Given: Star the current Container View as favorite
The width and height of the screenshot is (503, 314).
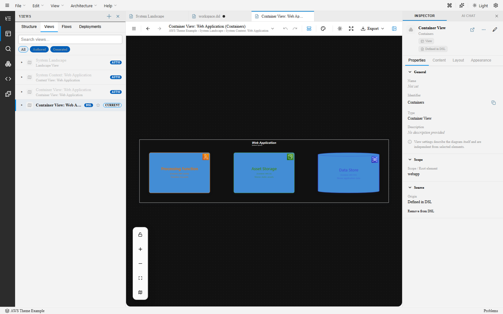Looking at the screenshot, I should coord(98,105).
